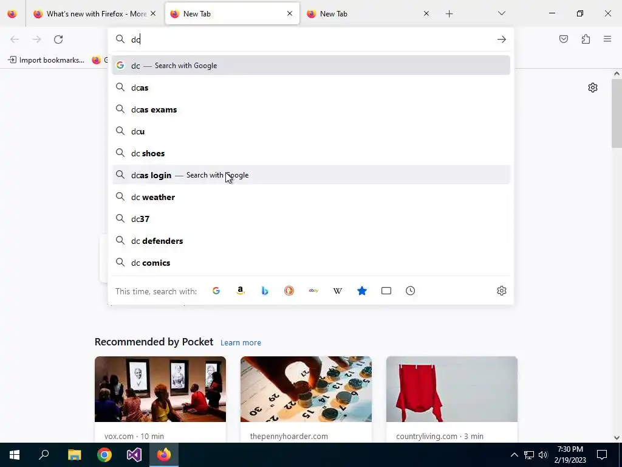Choose the 'dc defenders' suggestion
The width and height of the screenshot is (622, 467).
pos(310,241)
